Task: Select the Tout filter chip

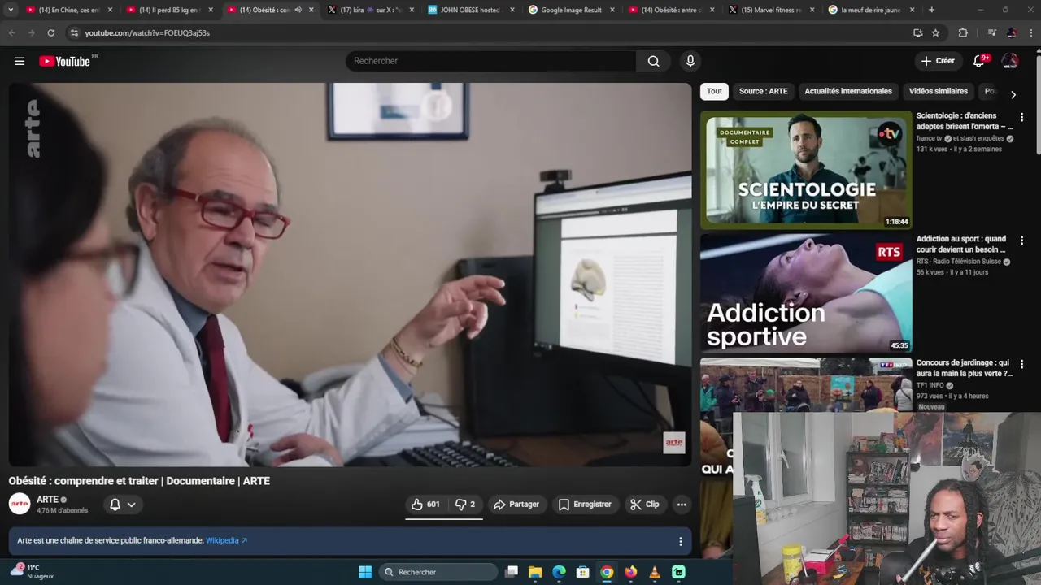Action: (714, 91)
